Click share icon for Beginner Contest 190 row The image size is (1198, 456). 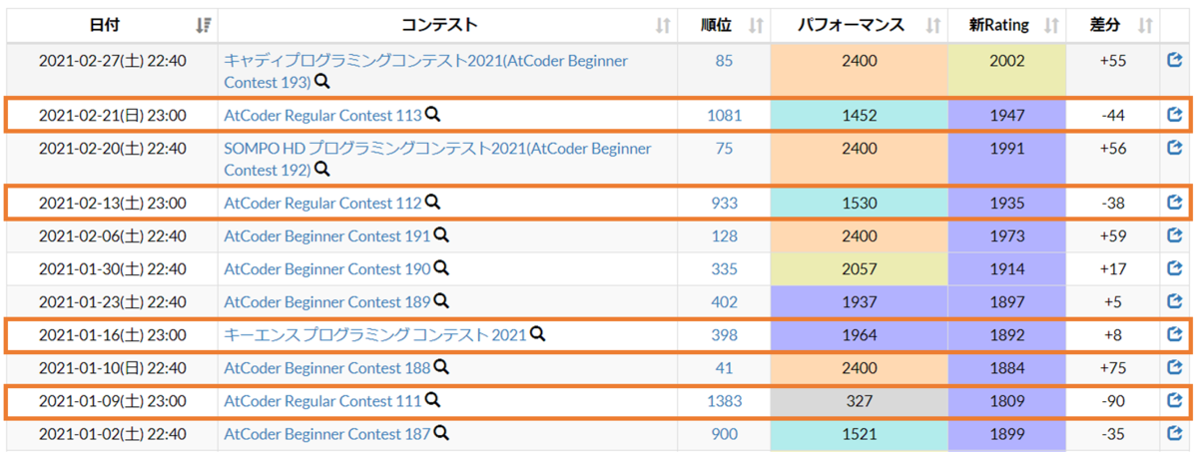pyautogui.click(x=1175, y=269)
